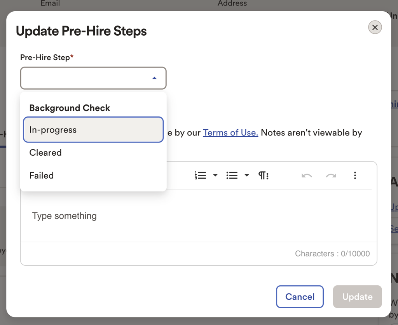Expand ordered list style options arrow
Screen dimensions: 398x325
coord(215,175)
